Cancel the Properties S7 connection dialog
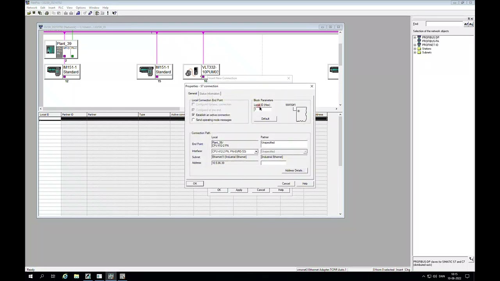The width and height of the screenshot is (500, 281). pyautogui.click(x=286, y=183)
